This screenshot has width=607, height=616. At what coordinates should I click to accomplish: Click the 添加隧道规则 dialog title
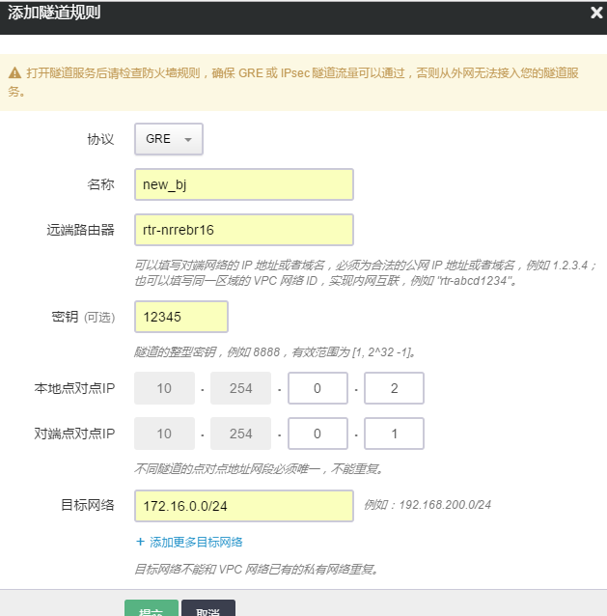pyautogui.click(x=54, y=14)
